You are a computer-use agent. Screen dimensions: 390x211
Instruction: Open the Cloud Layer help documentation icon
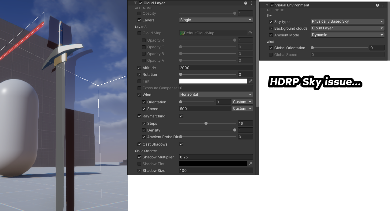click(x=246, y=3)
